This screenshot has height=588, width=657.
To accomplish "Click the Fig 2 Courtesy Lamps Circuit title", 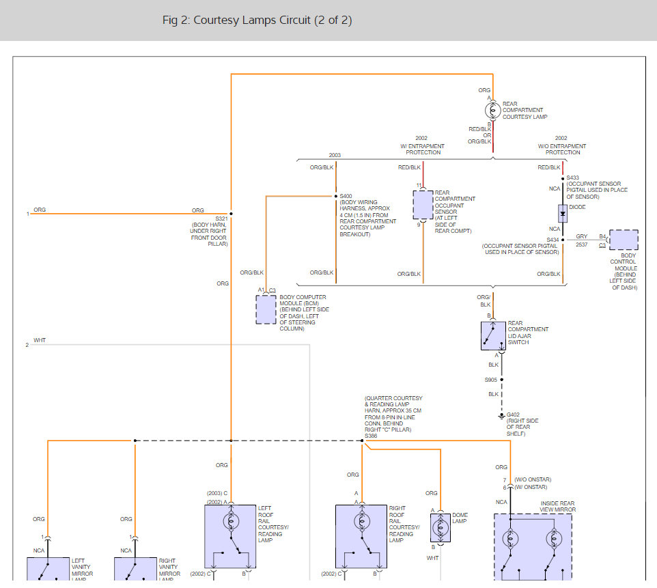I will [x=257, y=20].
